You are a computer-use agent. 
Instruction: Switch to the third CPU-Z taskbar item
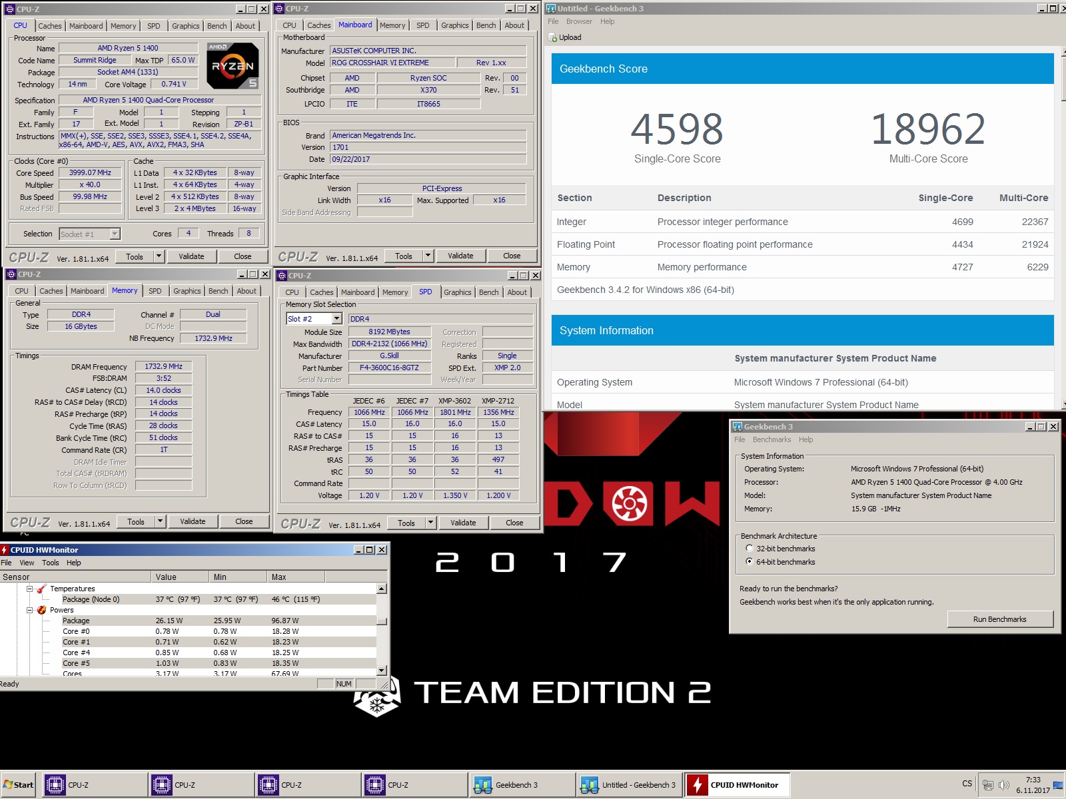pyautogui.click(x=308, y=785)
